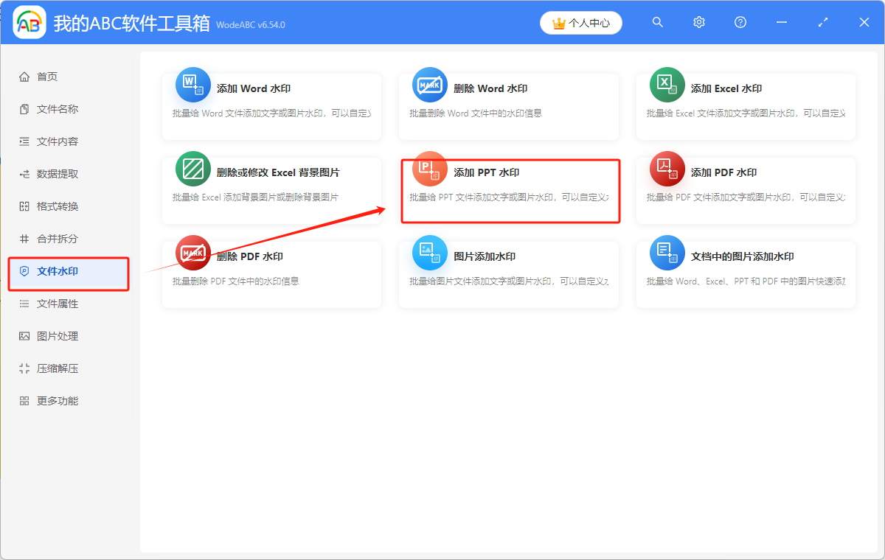Click the compress icon beside 压缩解压
885x560 pixels.
(x=24, y=368)
